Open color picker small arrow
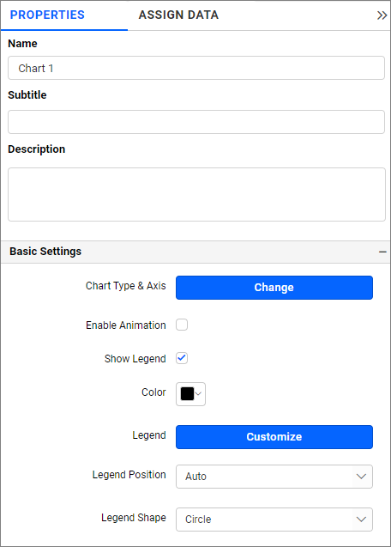The height and width of the screenshot is (547, 391). click(x=198, y=394)
